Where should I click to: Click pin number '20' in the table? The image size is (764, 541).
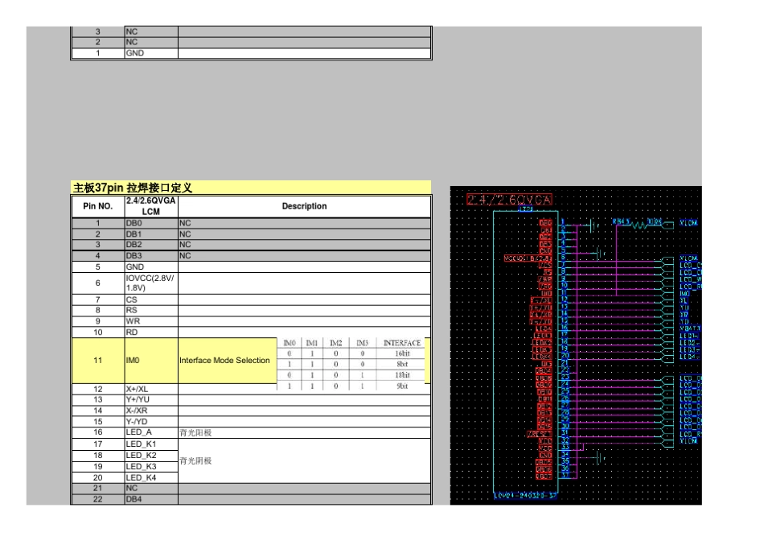[x=98, y=477]
